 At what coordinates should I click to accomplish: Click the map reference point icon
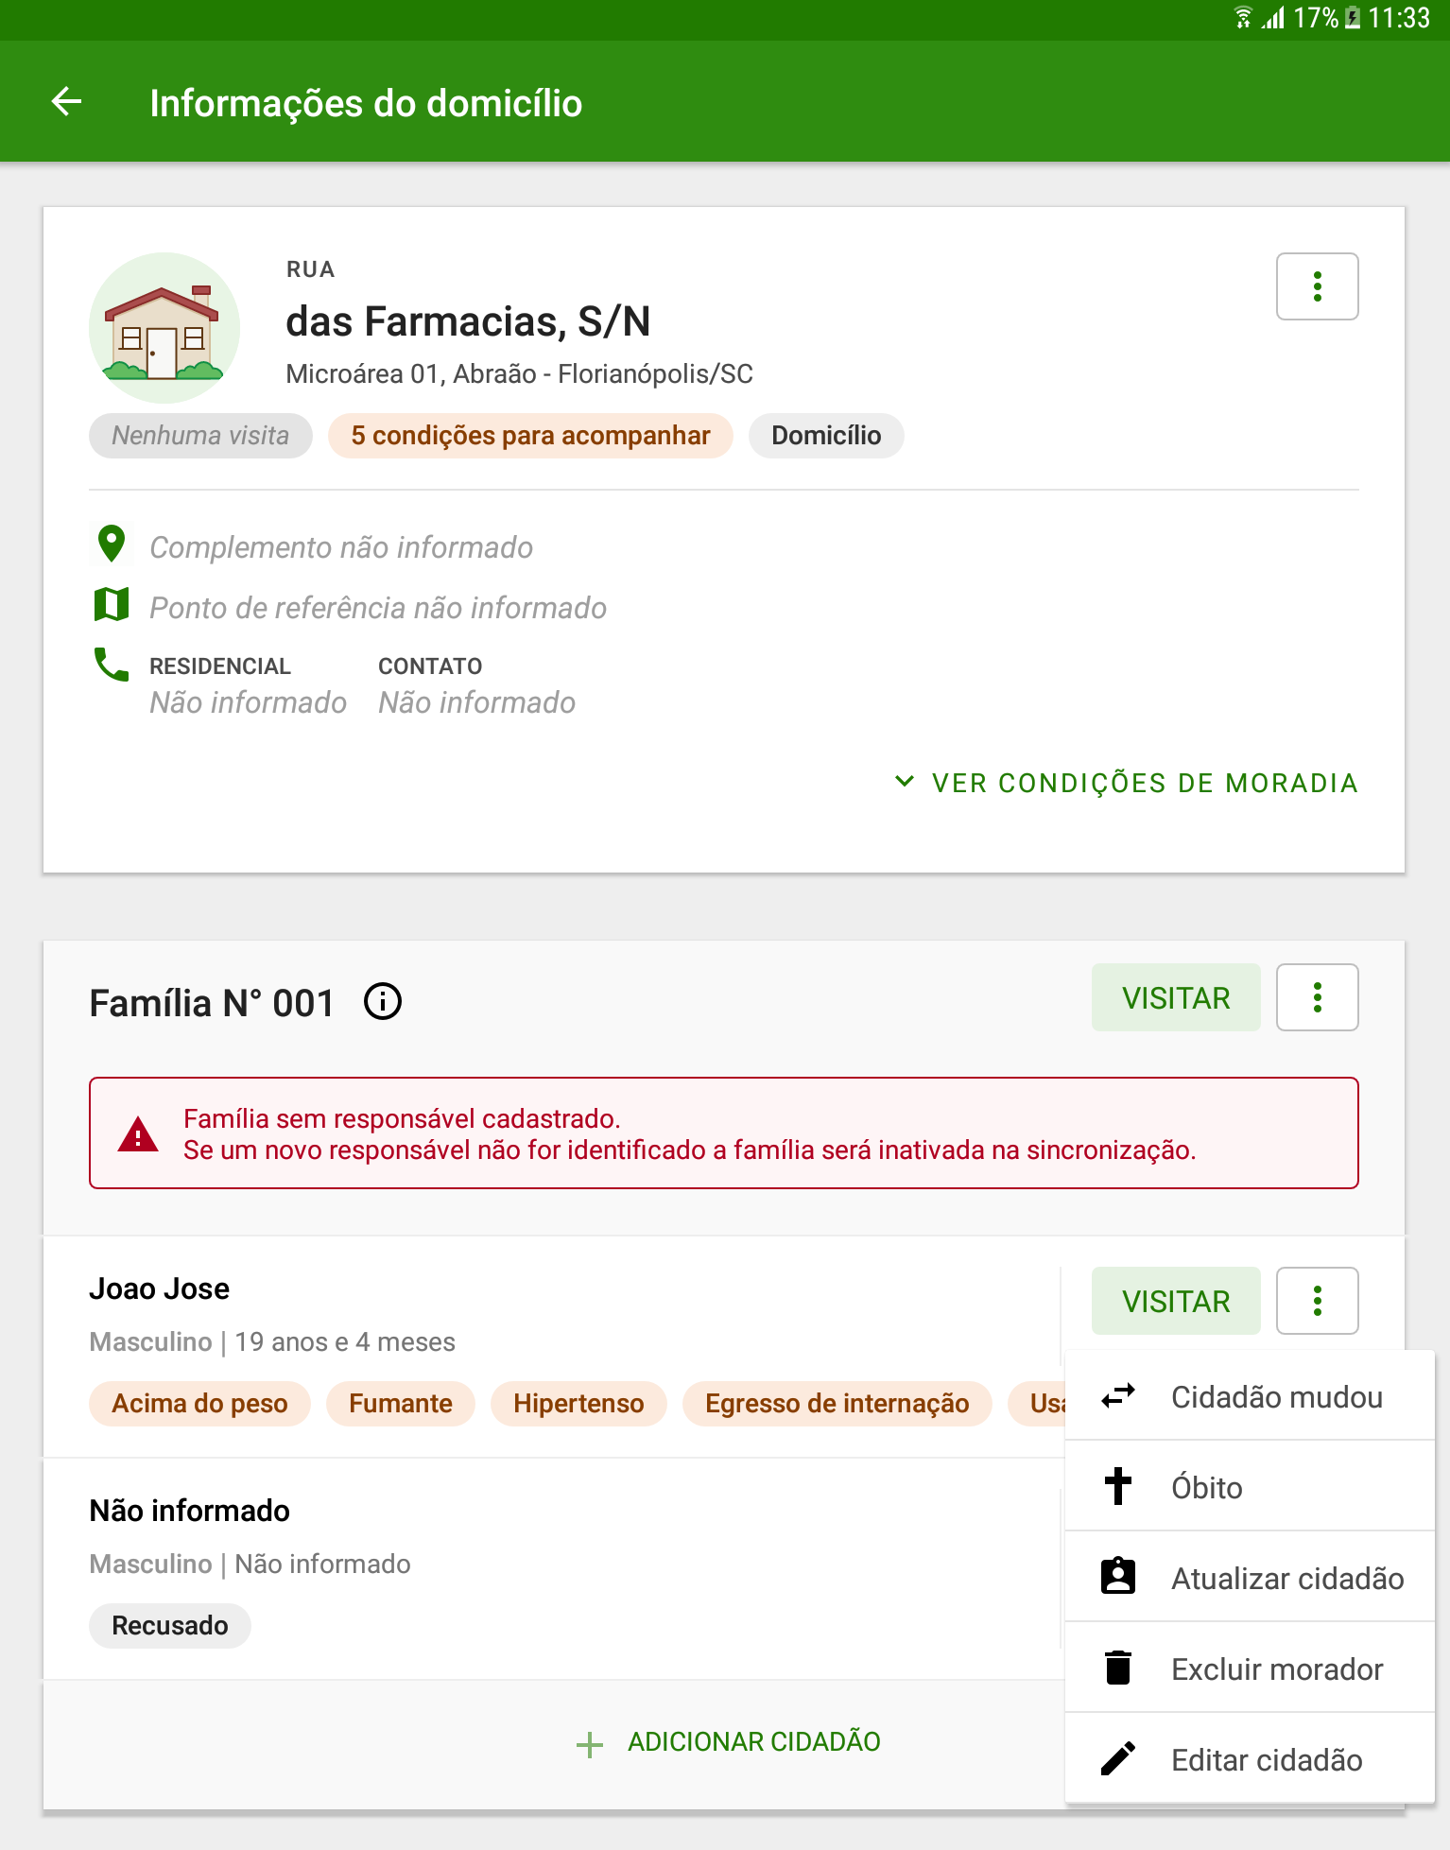click(112, 604)
